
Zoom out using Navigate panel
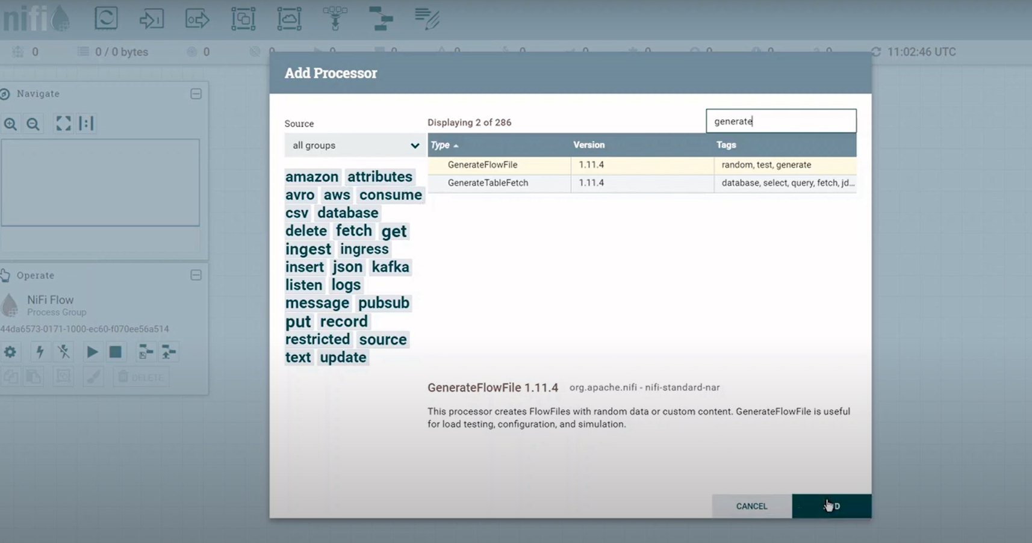tap(33, 124)
